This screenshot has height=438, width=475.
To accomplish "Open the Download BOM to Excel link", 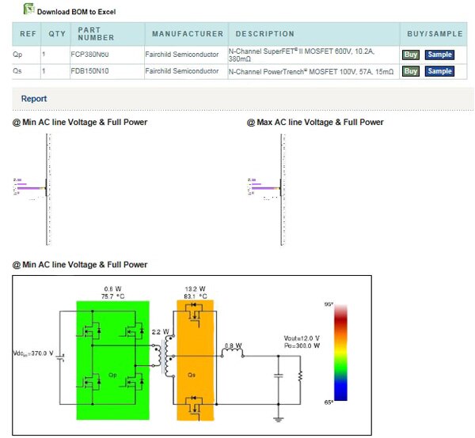I will [76, 13].
